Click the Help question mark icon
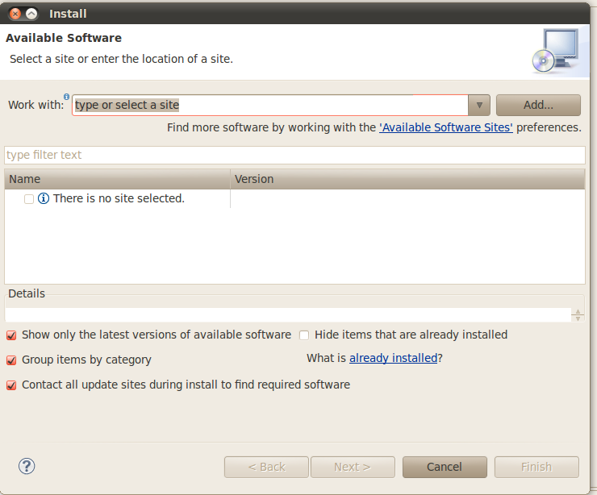Screen dimensions: 597x495 pos(27,466)
